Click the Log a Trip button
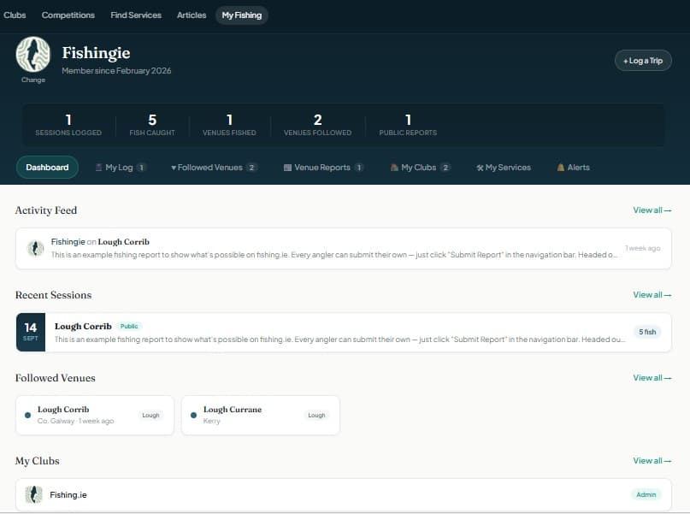 coord(643,60)
